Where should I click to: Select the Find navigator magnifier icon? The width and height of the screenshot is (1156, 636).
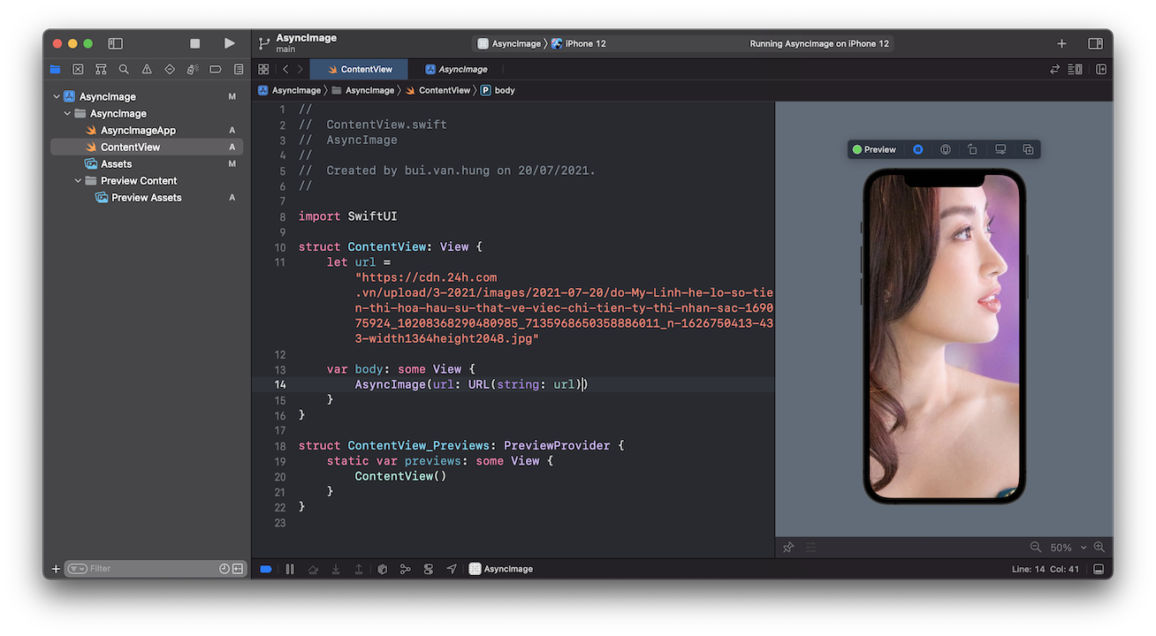coord(124,69)
